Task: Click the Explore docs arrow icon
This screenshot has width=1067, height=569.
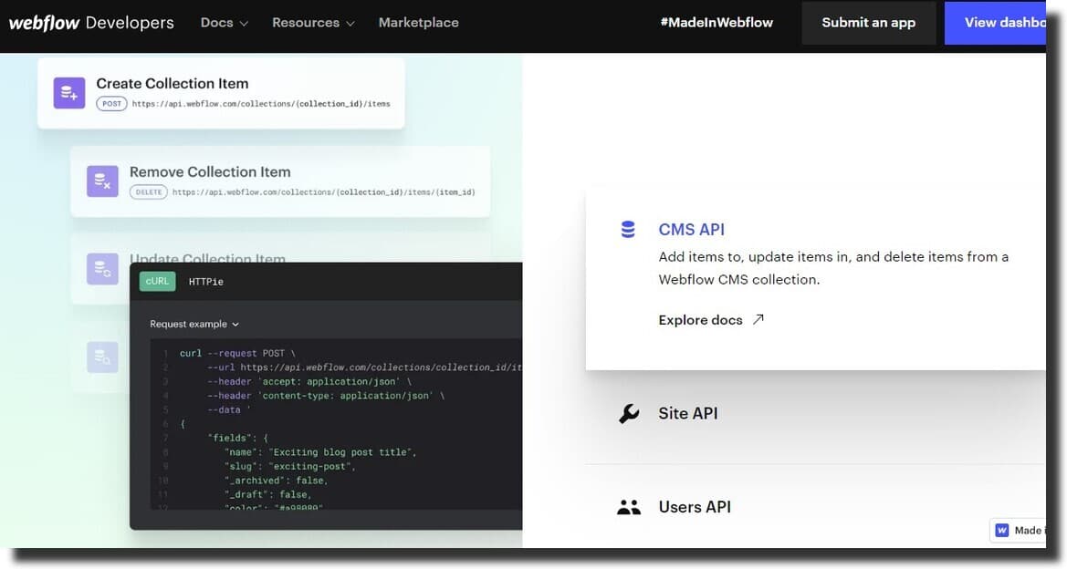Action: (758, 319)
